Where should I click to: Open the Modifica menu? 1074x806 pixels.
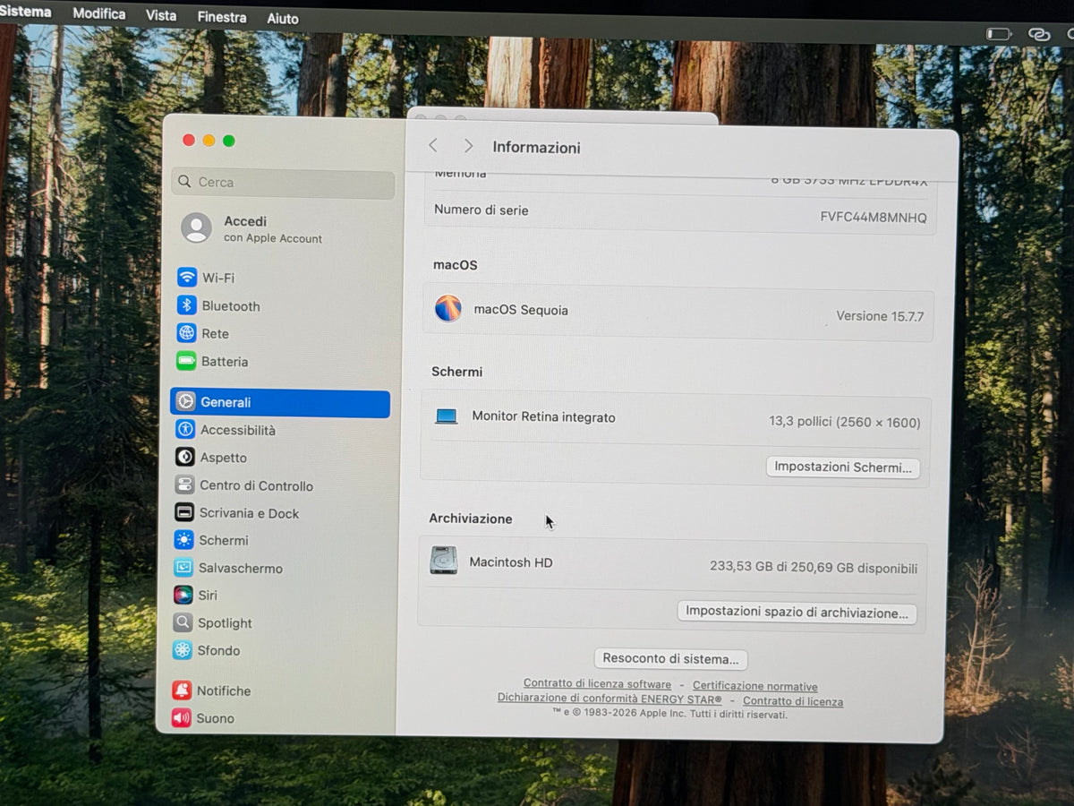tap(99, 13)
